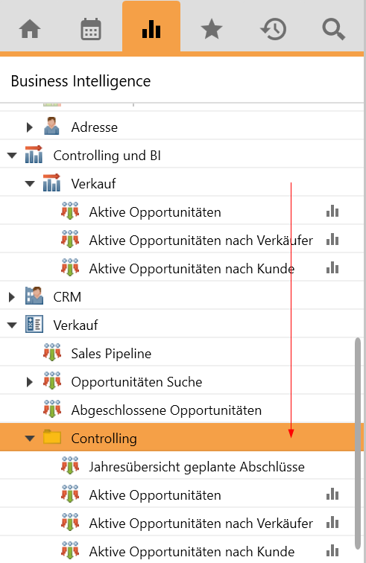This screenshot has width=366, height=563.
Task: Click the yellow Controlling folder icon
Action: [52, 437]
